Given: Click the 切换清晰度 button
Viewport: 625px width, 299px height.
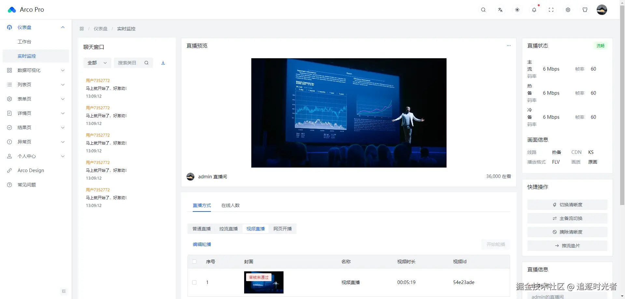Looking at the screenshot, I should (567, 205).
